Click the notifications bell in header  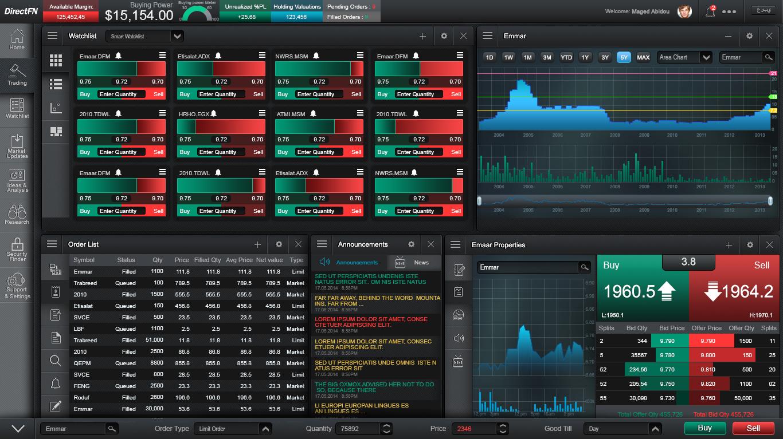[x=710, y=11]
